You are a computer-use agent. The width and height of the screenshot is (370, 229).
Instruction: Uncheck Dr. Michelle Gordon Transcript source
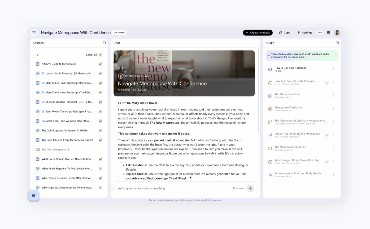coord(100,102)
